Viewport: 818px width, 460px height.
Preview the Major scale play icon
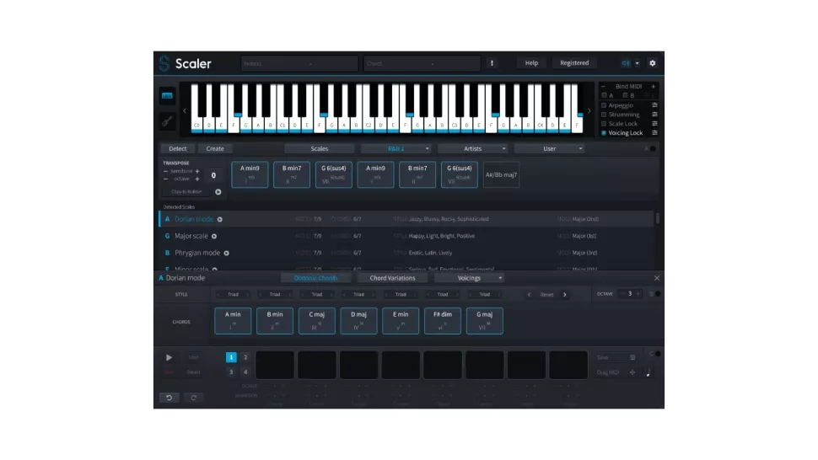[214, 237]
